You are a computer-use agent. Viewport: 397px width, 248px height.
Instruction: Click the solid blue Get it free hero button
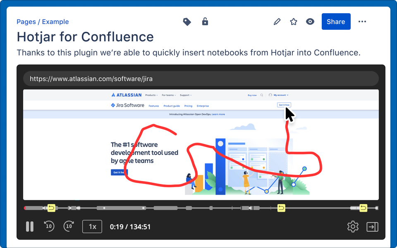pyautogui.click(x=119, y=172)
